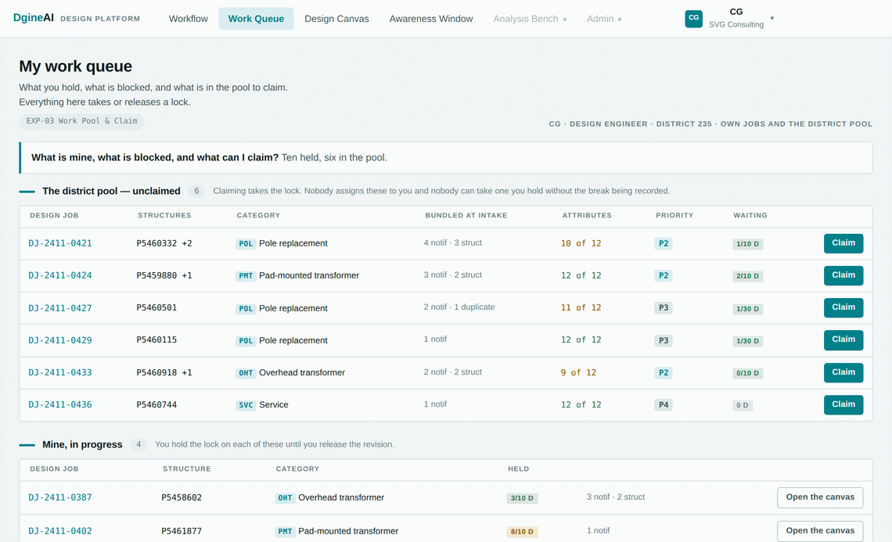Open job link DJ-2411-0429
Image resolution: width=892 pixels, height=542 pixels.
(59, 340)
